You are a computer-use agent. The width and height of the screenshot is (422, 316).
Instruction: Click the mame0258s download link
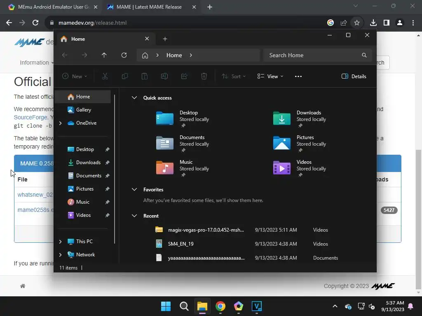click(35, 210)
